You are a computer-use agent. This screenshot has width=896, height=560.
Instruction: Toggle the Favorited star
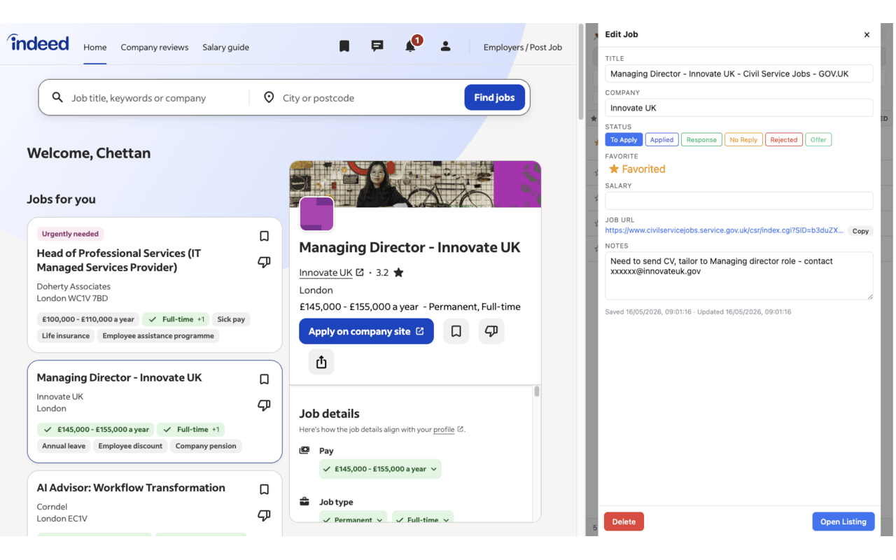(636, 169)
